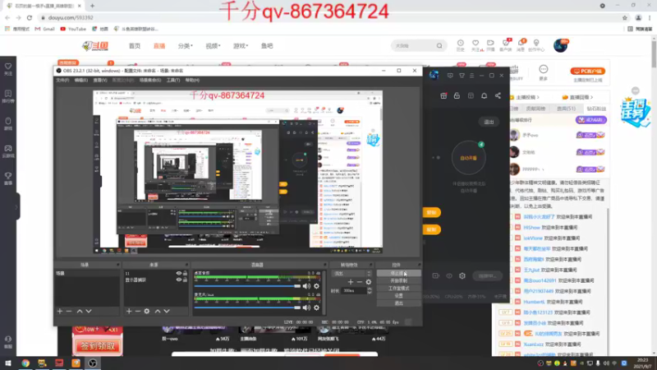The image size is (657, 370).
Task: Open 查看(V) menu in OBS
Action: [x=99, y=80]
